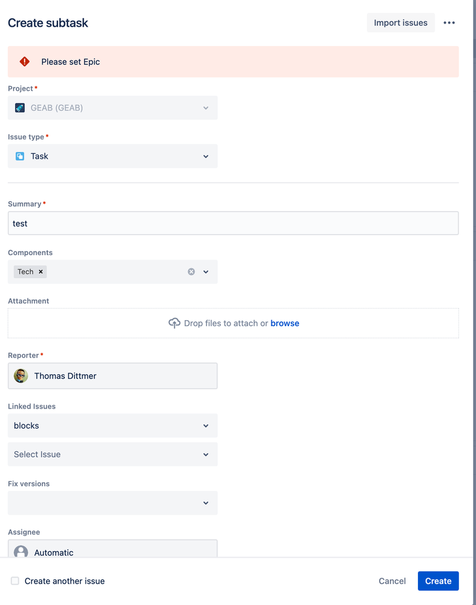Click Thomas Dittmer's reporter avatar
The image size is (476, 605).
click(21, 376)
